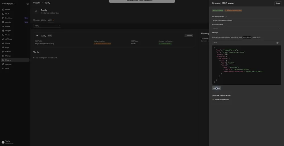Open the Settings gear icon
Screen dimensions: 284x146
[3, 64]
